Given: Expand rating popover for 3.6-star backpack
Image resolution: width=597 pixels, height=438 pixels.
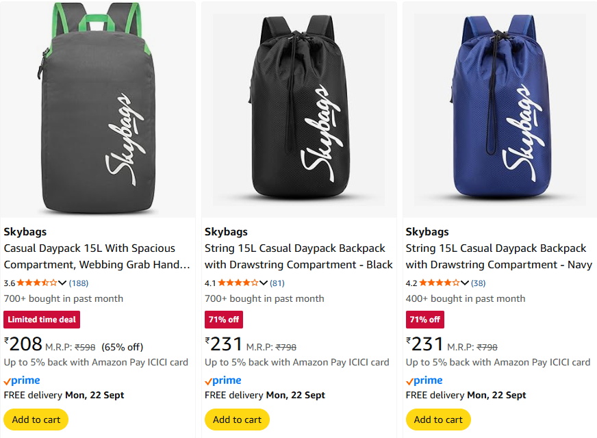Looking at the screenshot, I should point(62,283).
